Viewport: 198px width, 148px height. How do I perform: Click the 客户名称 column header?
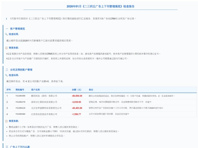pos(36,90)
